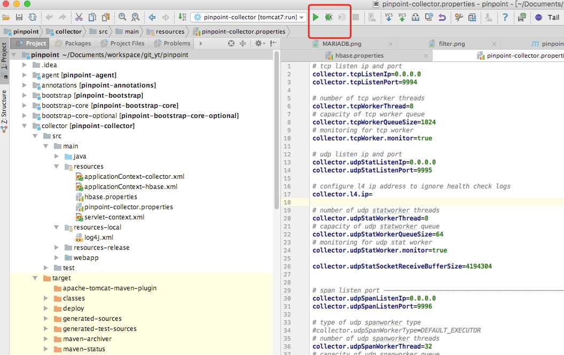Open the run configuration dropdown pinpoint-collector

(249, 17)
